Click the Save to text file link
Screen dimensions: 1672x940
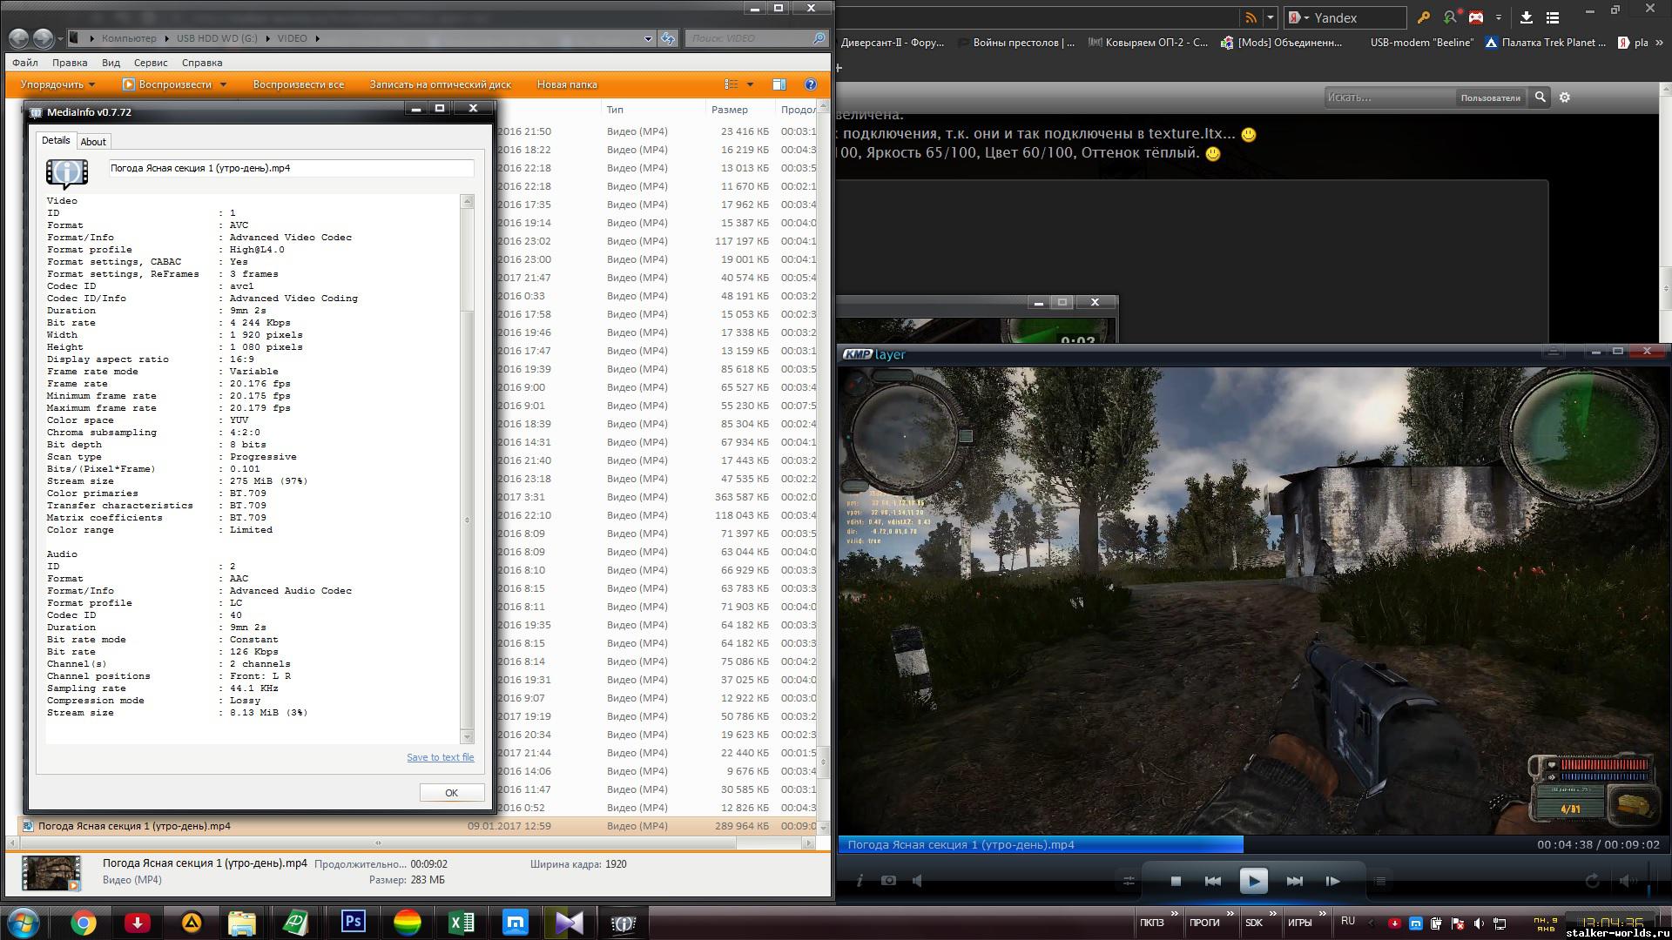click(440, 757)
